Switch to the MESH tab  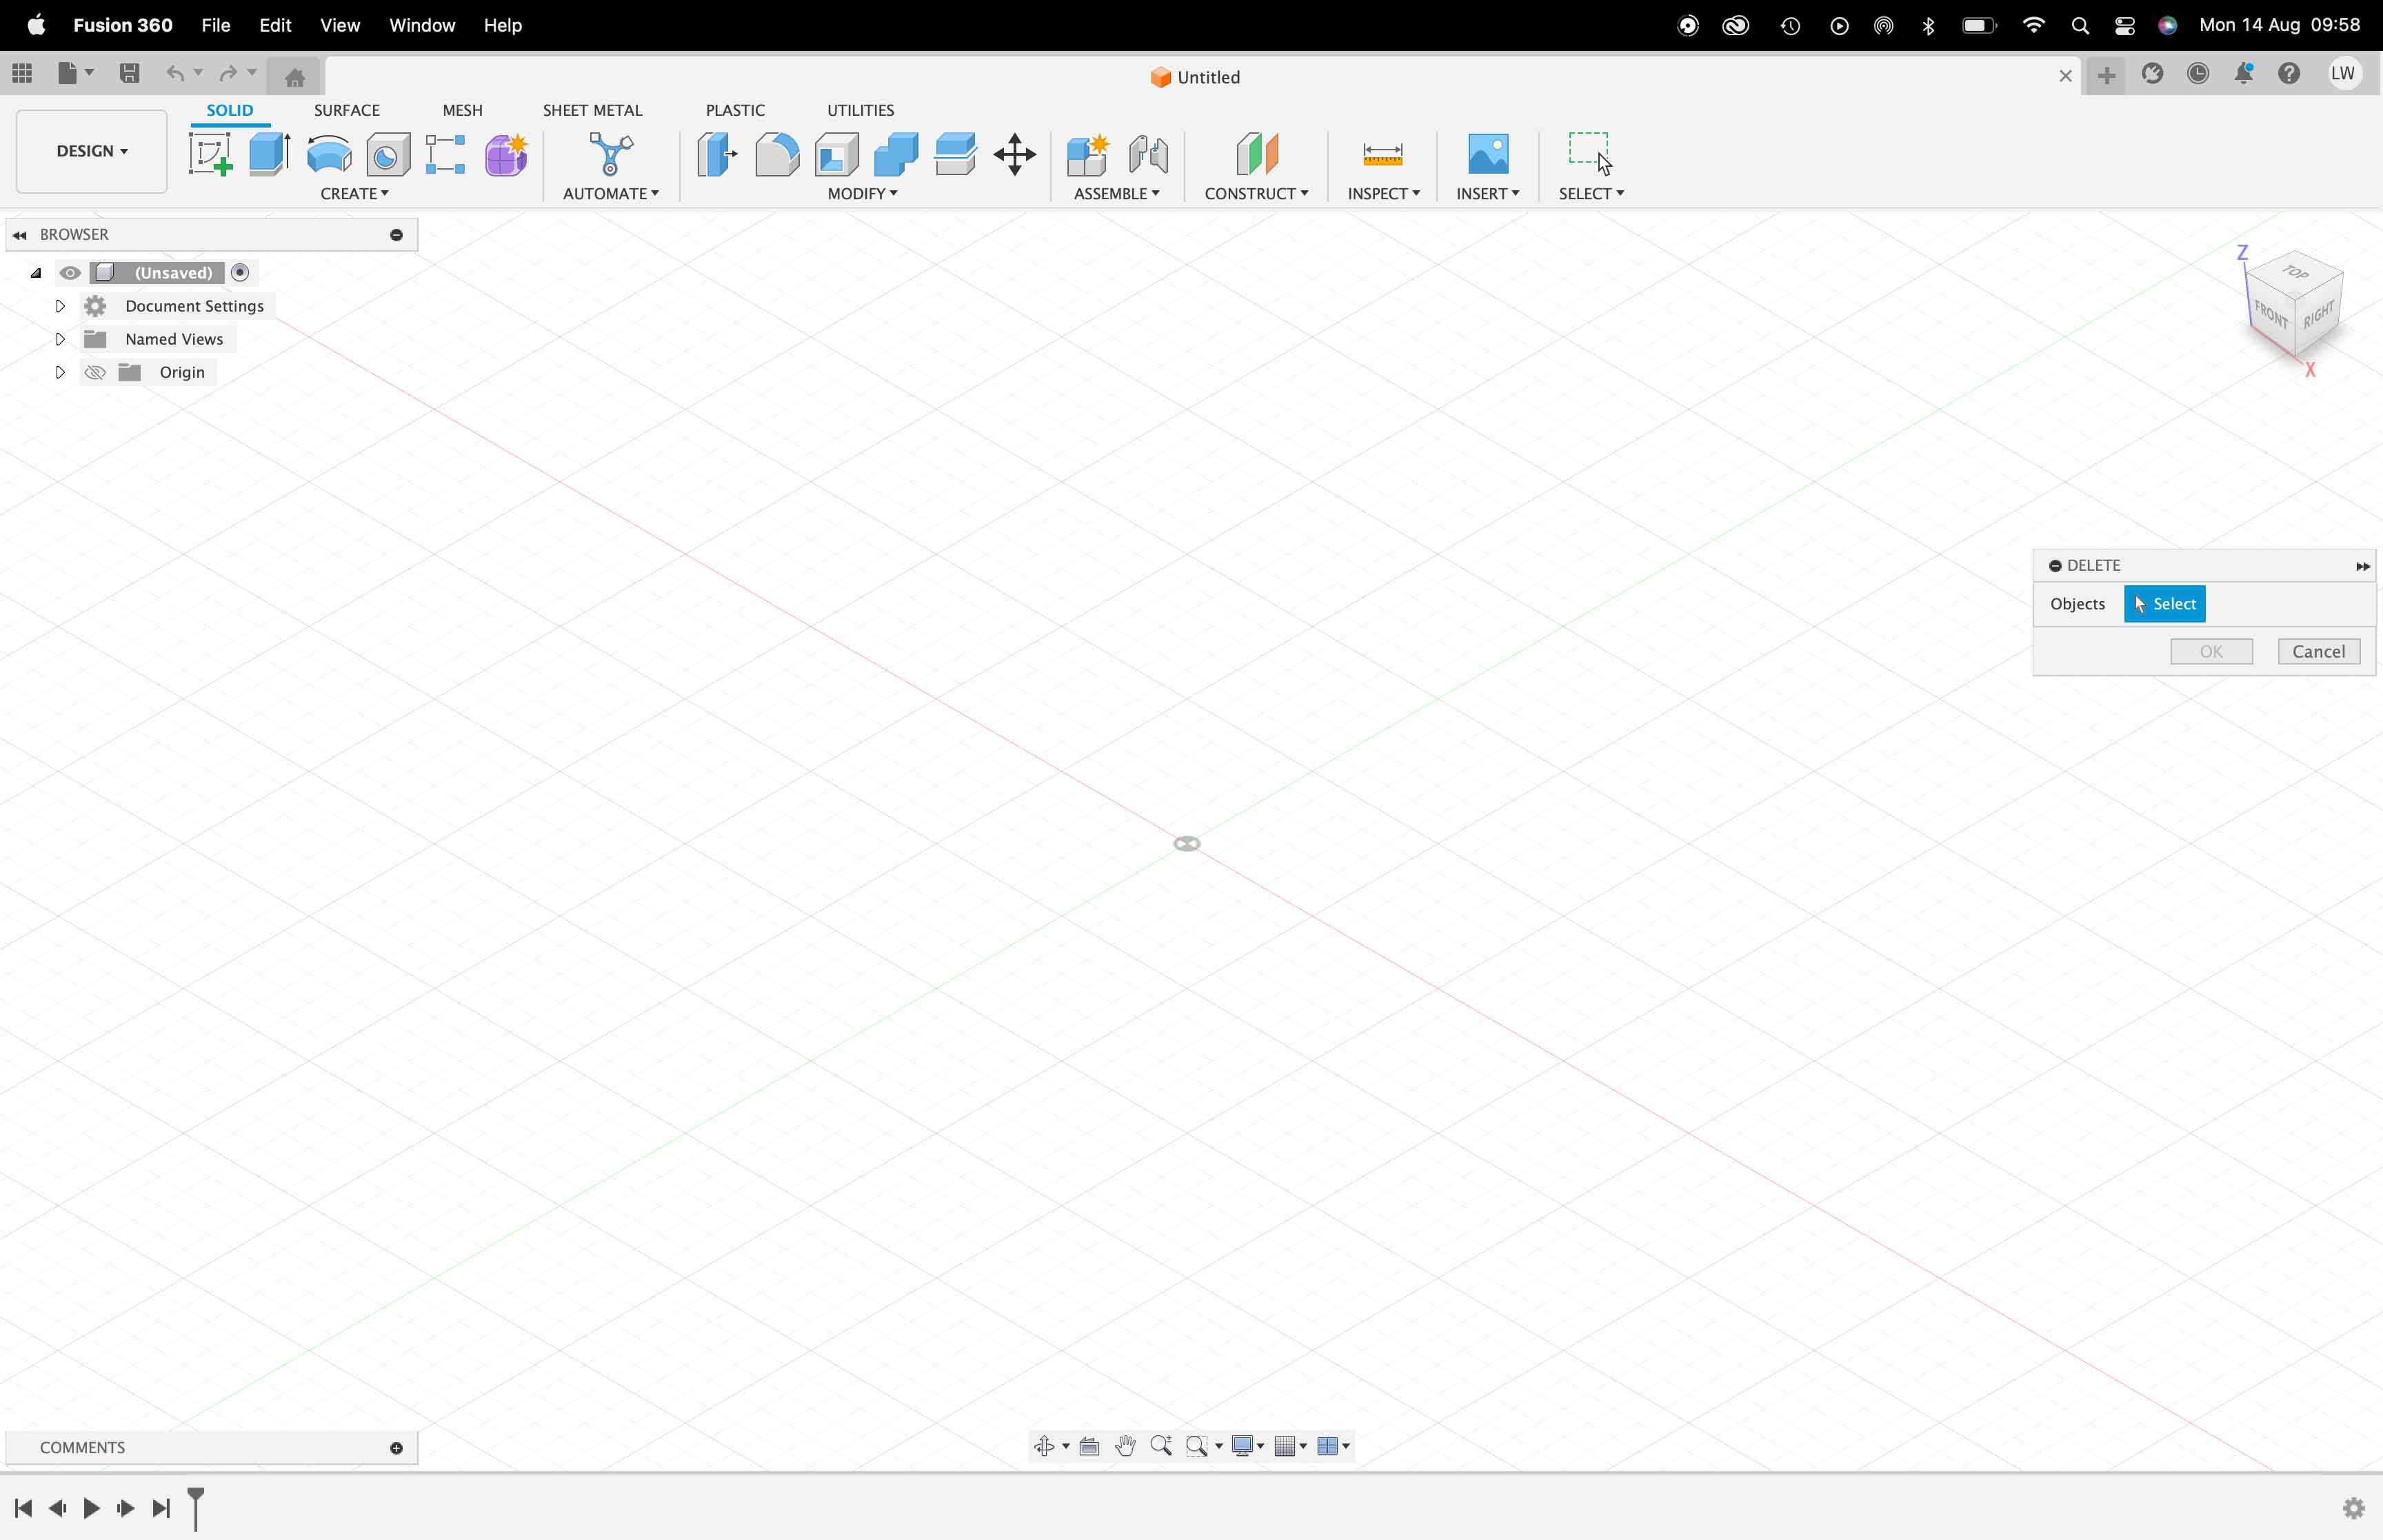[x=462, y=110]
